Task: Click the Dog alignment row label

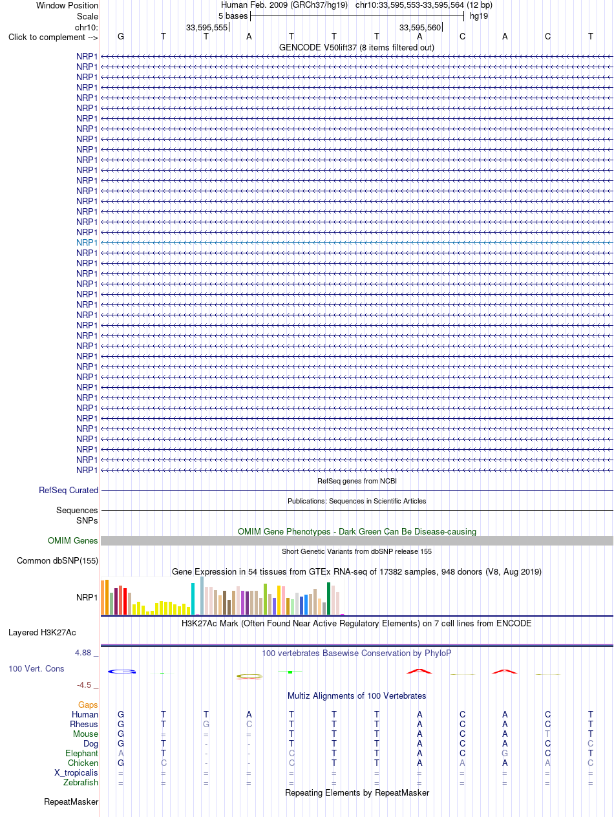Action: (91, 744)
